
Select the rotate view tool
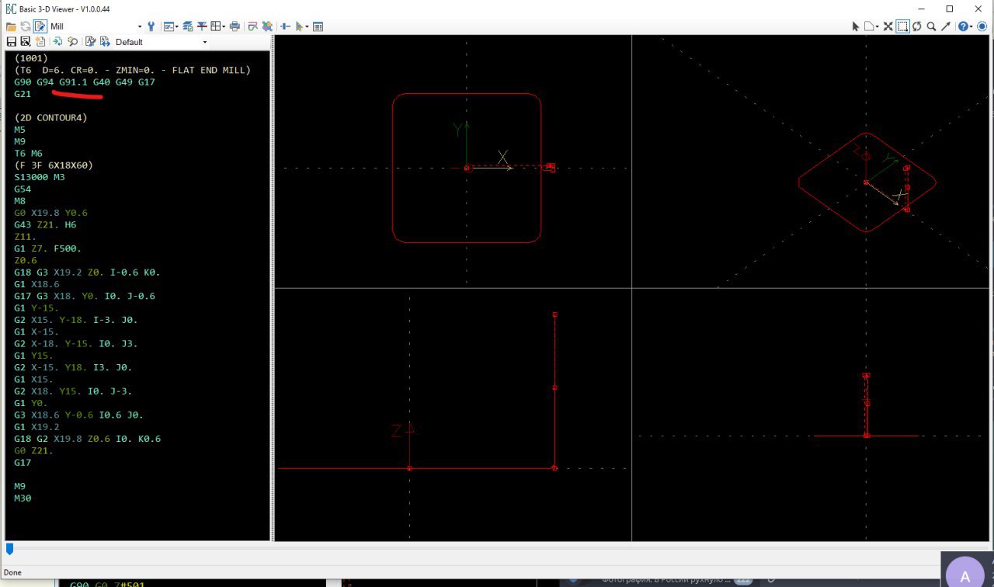pyautogui.click(x=917, y=26)
